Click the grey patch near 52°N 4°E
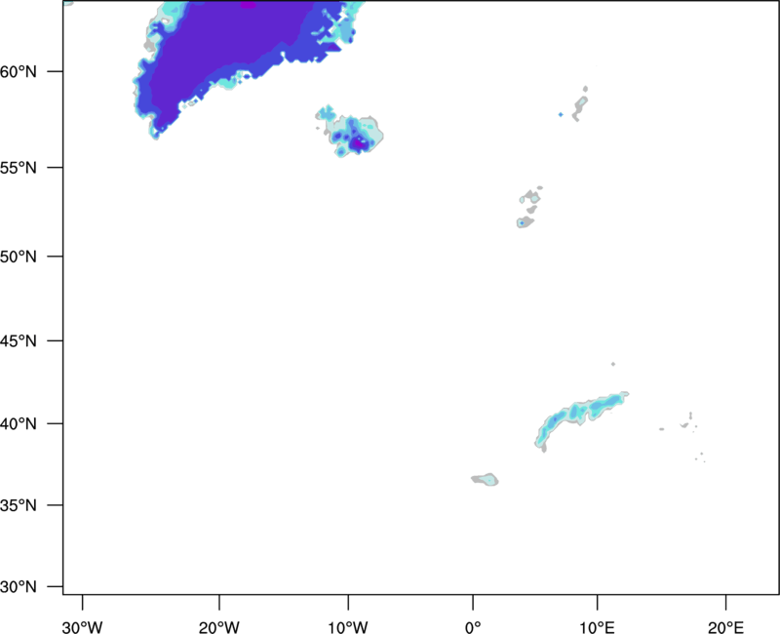 (526, 222)
